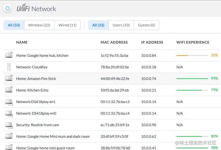Image resolution: width=221 pixels, height=150 pixels.
Task: Click the Google home hub kitchen wireless icon
Action: pyautogui.click(x=9, y=55)
